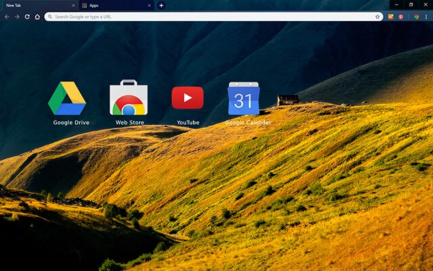Launch the Web Store app
Viewport: 433px width, 271px height.
129,98
